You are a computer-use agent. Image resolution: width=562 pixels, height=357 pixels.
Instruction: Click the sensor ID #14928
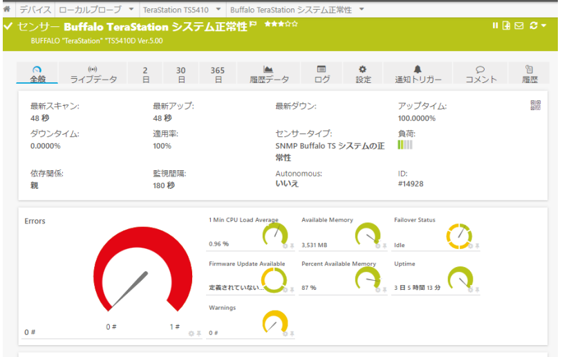[411, 184]
